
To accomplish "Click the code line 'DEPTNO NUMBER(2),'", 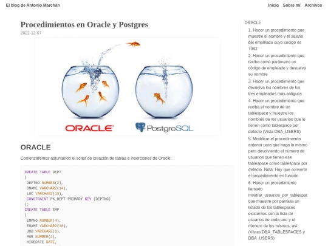I will coord(45,183).
